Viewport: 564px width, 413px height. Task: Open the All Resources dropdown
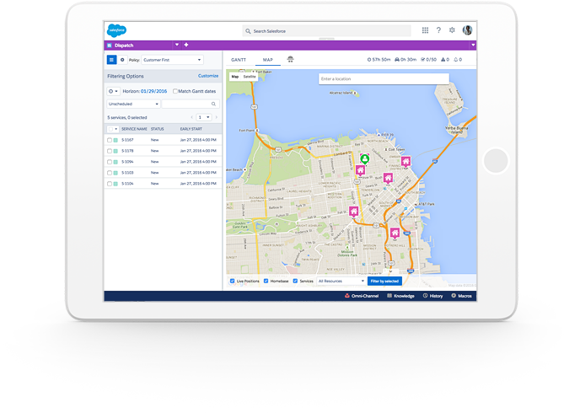(341, 281)
